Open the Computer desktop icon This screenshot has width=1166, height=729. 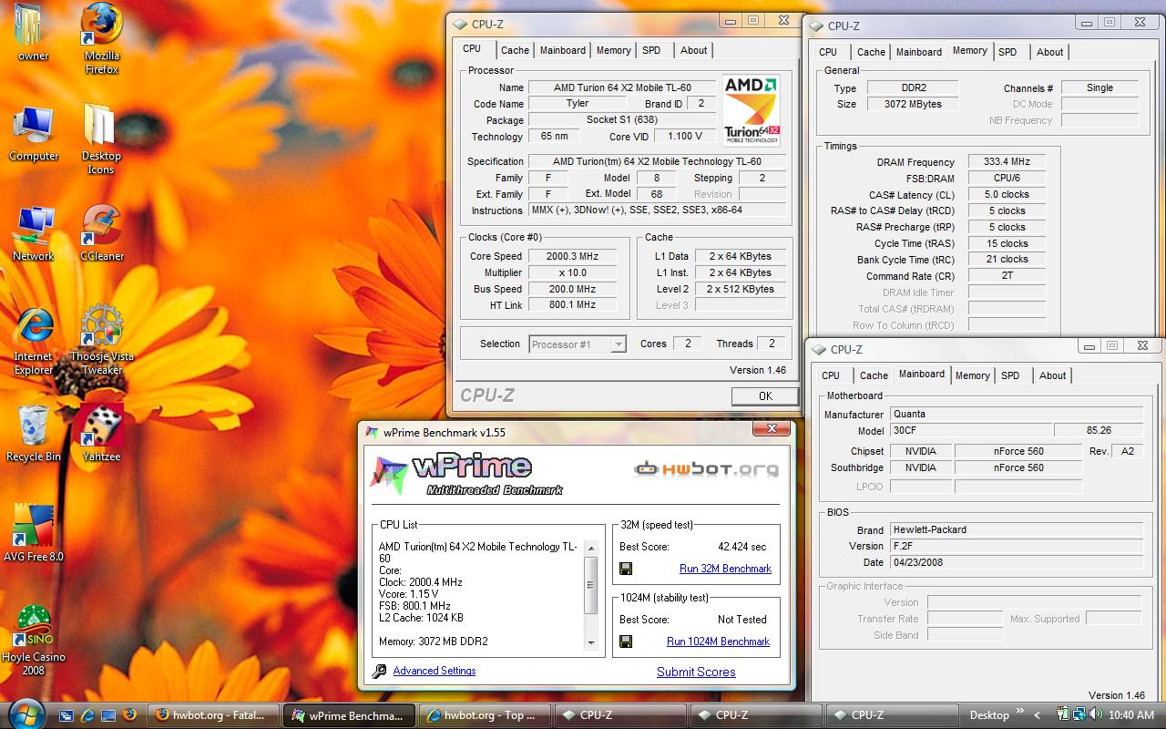click(34, 135)
